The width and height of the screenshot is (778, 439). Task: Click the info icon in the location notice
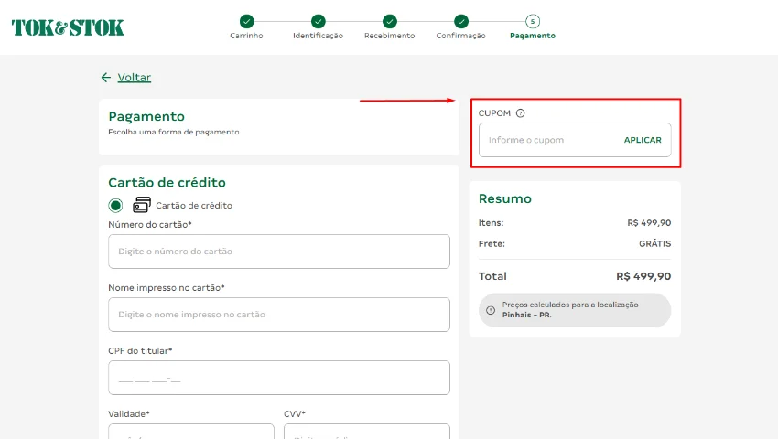pyautogui.click(x=491, y=310)
